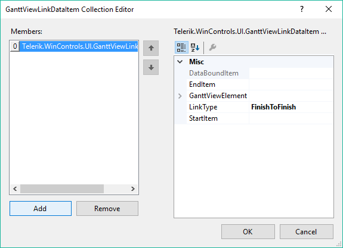
Task: Select the LinkType property label
Action: [203, 107]
